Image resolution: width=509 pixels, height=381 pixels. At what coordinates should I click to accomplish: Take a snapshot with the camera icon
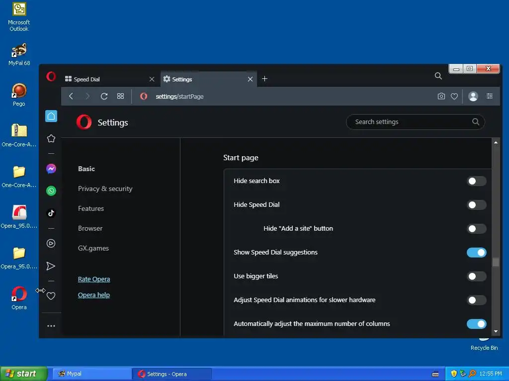[441, 96]
